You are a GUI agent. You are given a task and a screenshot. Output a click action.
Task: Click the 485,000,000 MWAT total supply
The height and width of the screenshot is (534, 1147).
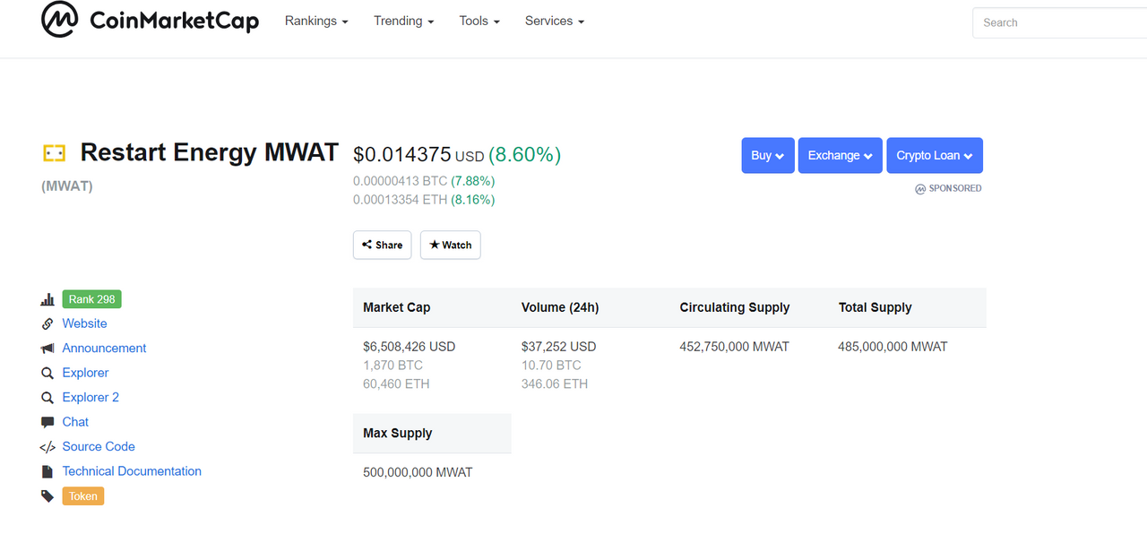pyautogui.click(x=893, y=347)
